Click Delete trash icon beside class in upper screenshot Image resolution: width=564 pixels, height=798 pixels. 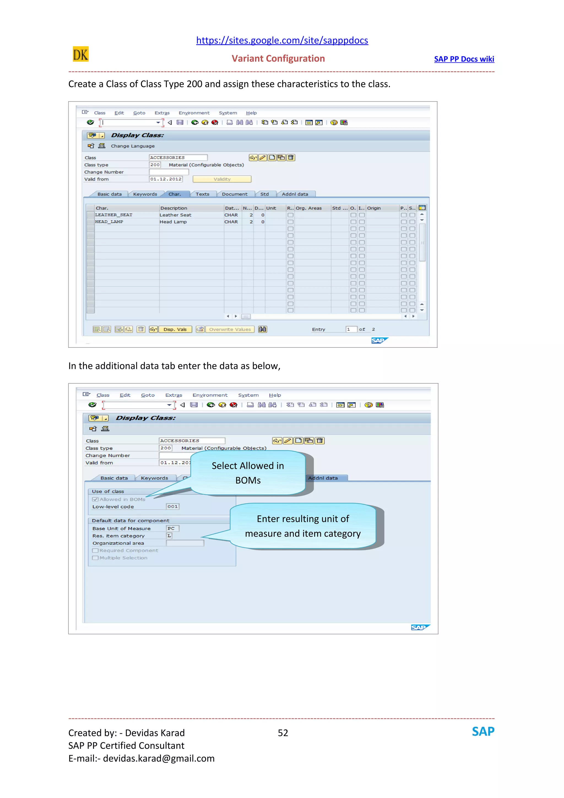pyautogui.click(x=291, y=158)
